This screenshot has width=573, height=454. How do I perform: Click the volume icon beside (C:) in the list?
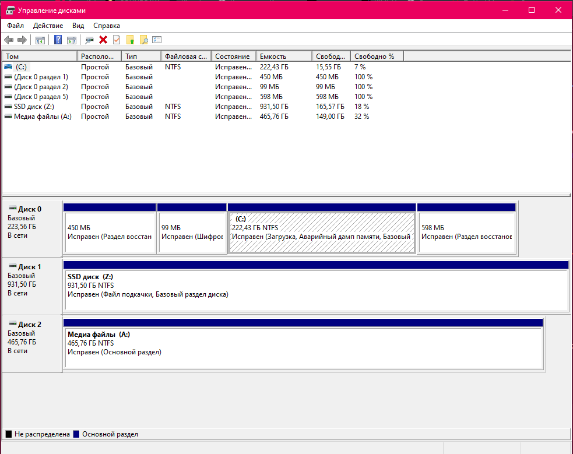point(8,67)
